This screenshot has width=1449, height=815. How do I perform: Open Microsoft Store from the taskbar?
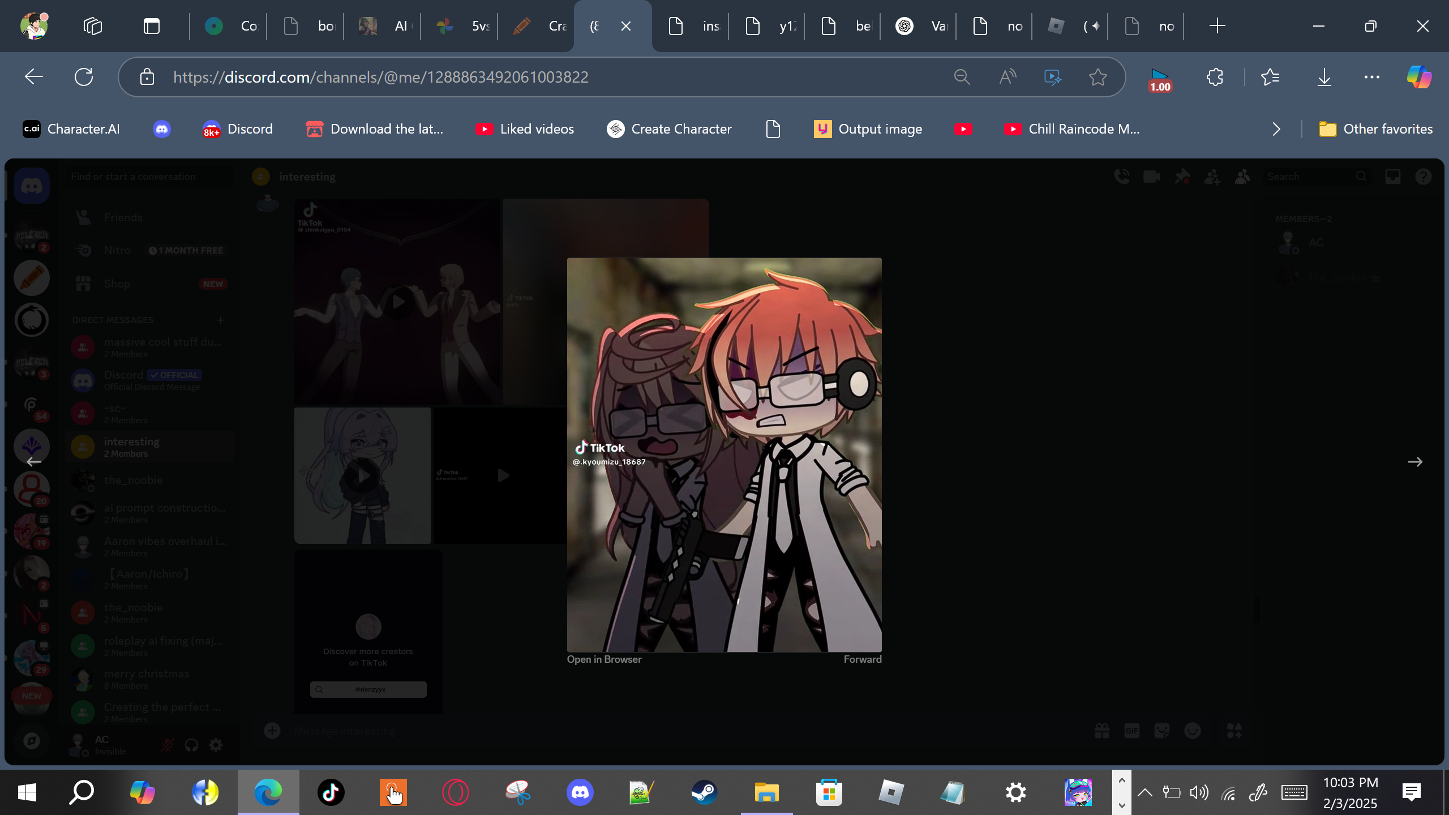click(829, 792)
